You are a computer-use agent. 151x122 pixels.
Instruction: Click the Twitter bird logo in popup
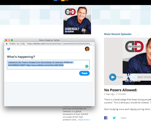click(x=9, y=49)
